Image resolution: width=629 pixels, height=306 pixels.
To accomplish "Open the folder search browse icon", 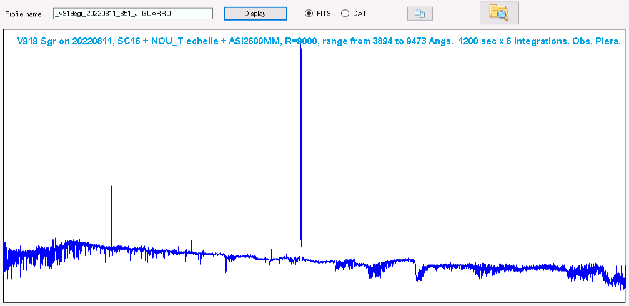I will click(x=498, y=13).
